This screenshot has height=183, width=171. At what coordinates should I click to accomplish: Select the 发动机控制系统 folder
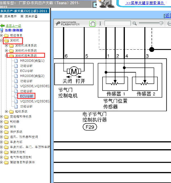click(26, 56)
